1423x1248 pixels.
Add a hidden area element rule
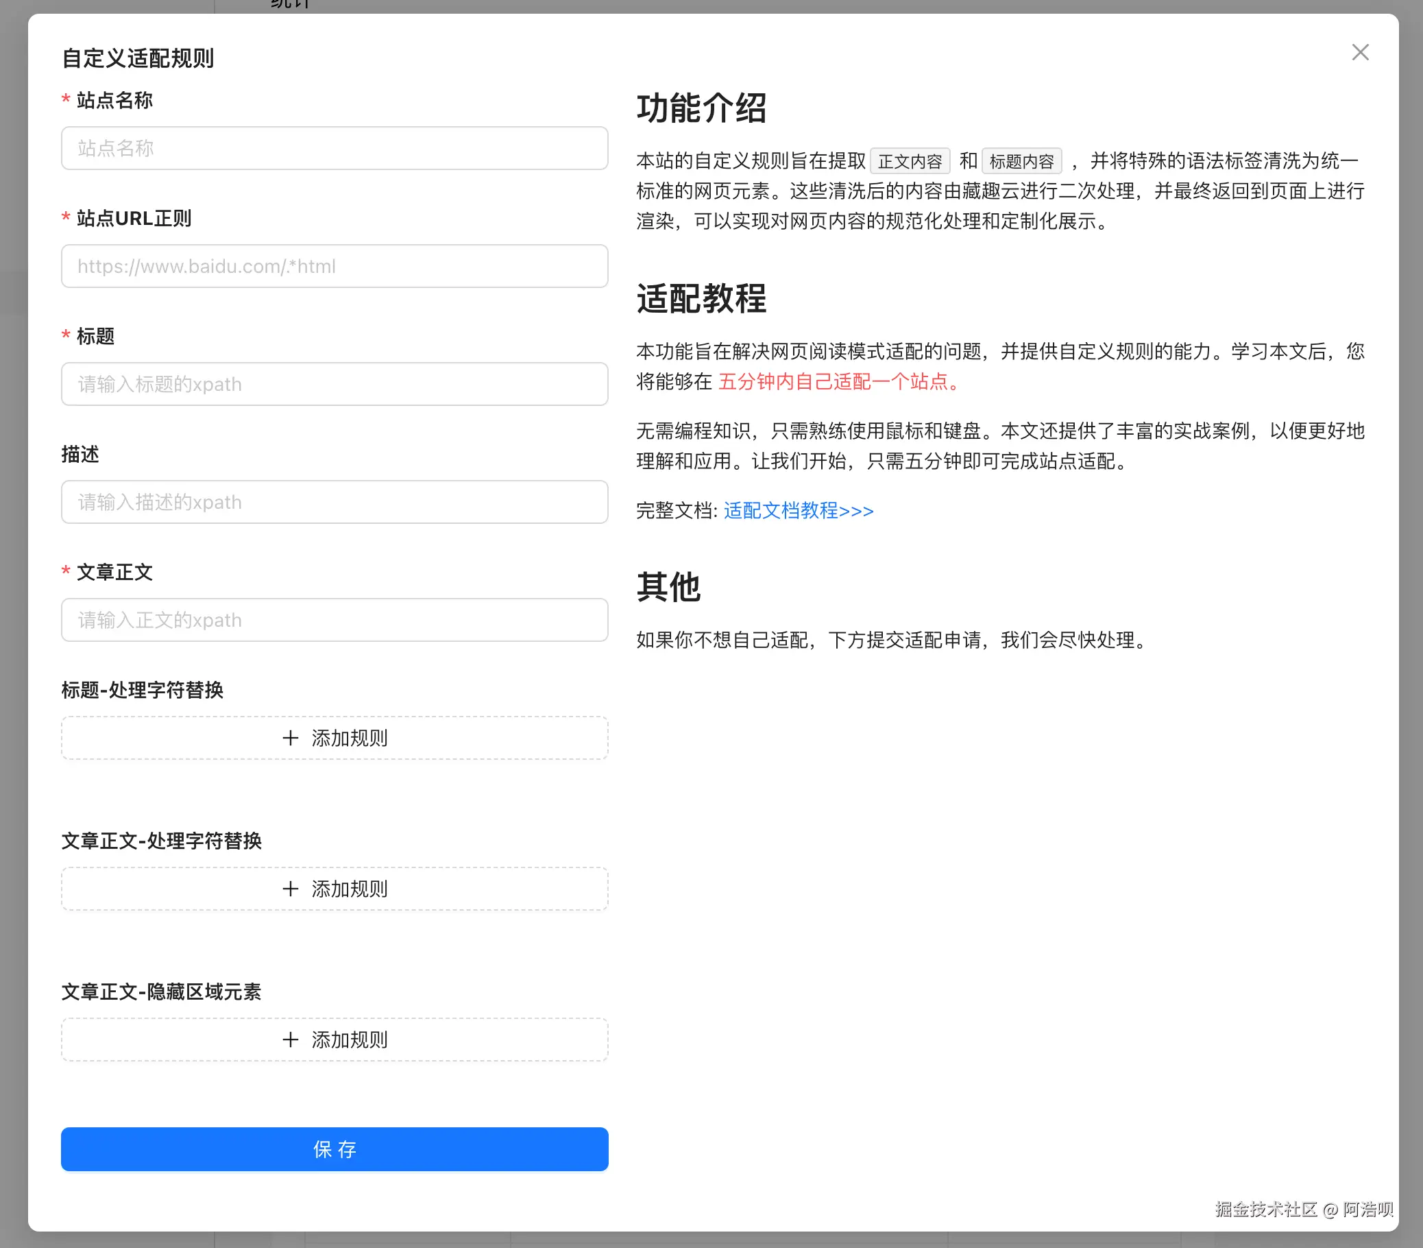335,1039
